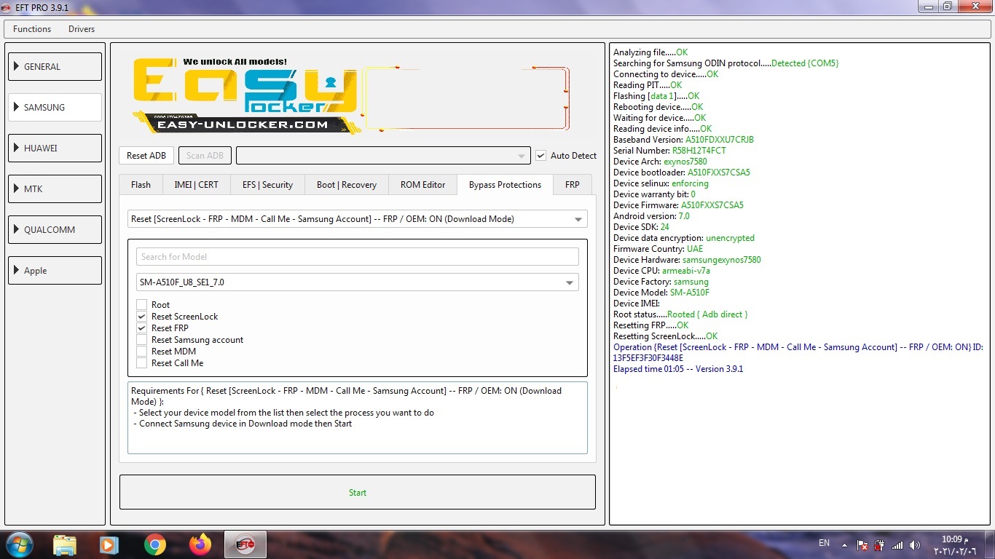The height and width of the screenshot is (559, 995).
Task: Open the SM-A510F model dropdown
Action: 357,282
